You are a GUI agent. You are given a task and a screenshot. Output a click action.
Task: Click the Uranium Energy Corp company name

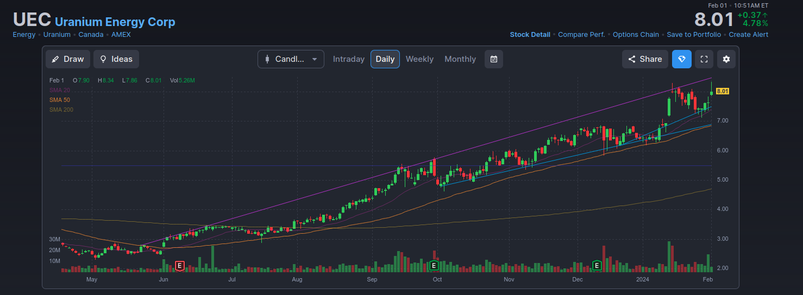115,22
